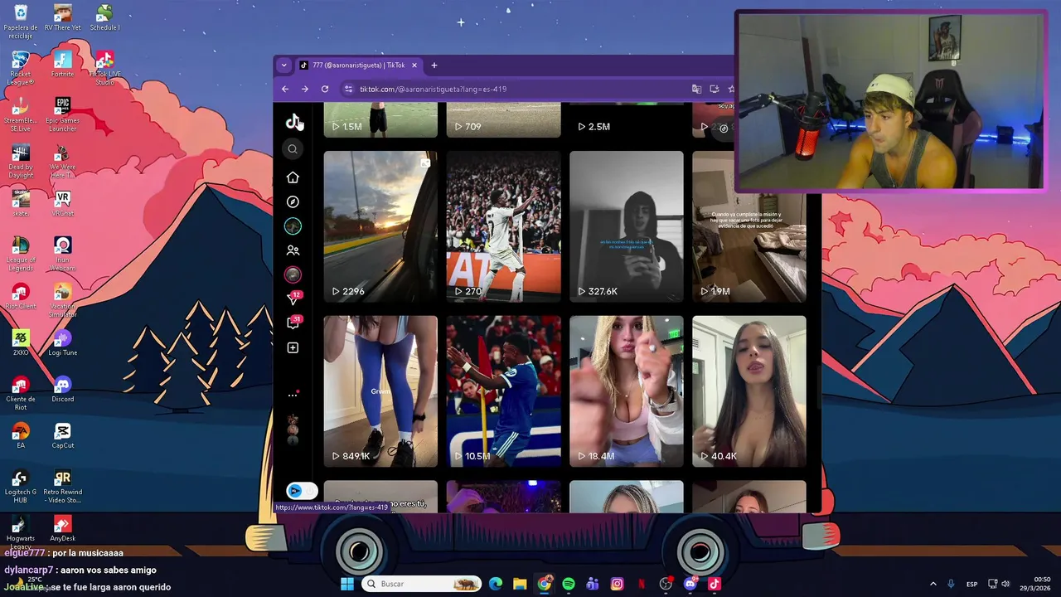Open the Windows Start menu

[x=347, y=584]
